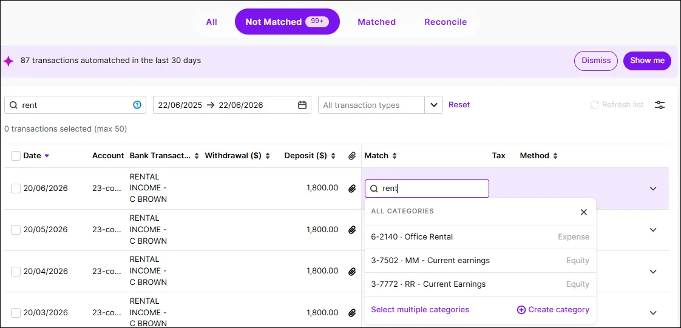The width and height of the screenshot is (681, 328).
Task: Select the 20/06/2026 transaction checkbox
Action: click(x=16, y=189)
